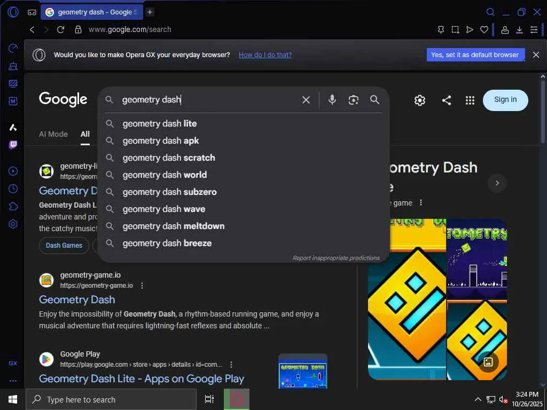
Task: Open the knowledge panel three-dots menu
Action: tap(421, 202)
